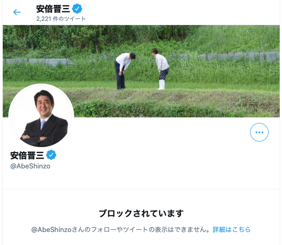Click the bowing person wearing white boots
The height and width of the screenshot is (245, 282).
(x=161, y=69)
